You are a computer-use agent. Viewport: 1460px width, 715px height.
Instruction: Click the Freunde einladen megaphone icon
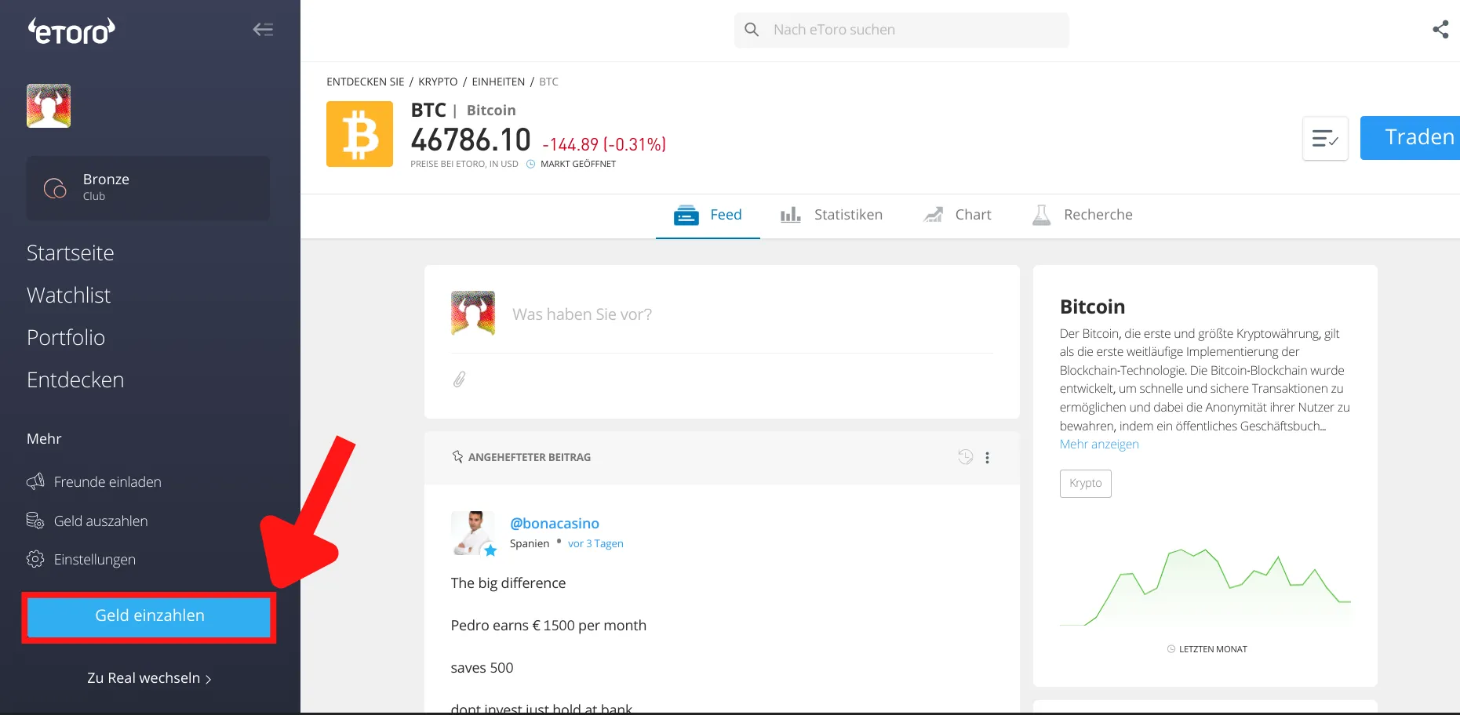pos(35,481)
